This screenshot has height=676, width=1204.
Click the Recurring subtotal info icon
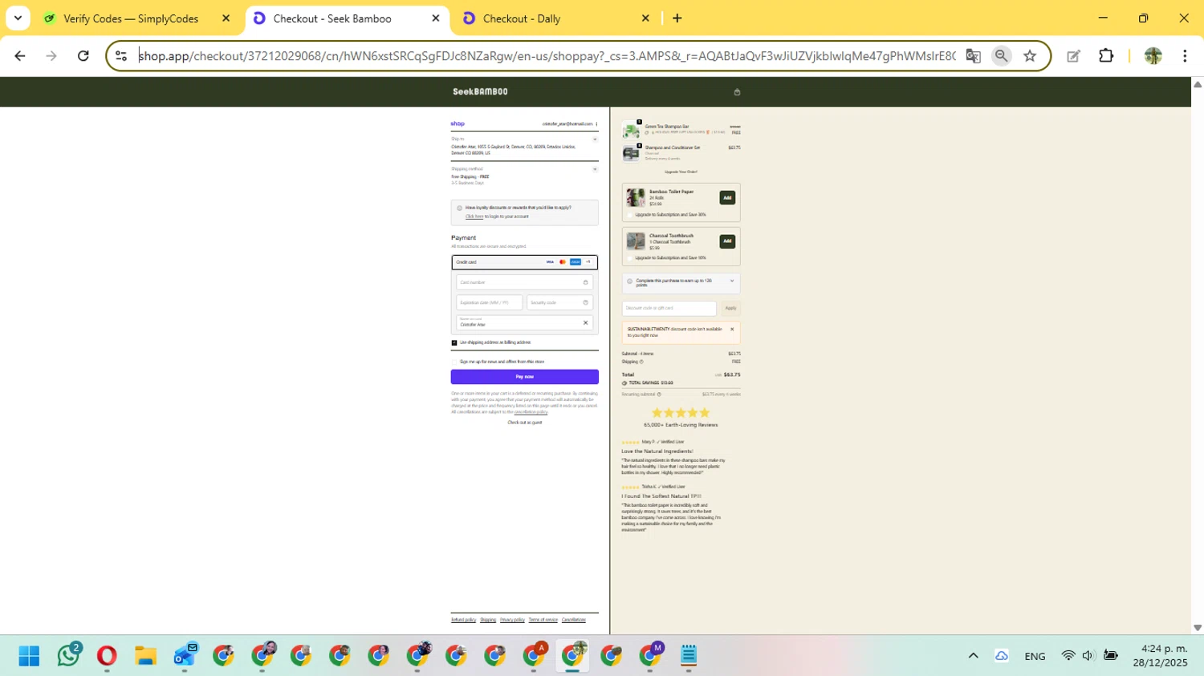coord(659,395)
